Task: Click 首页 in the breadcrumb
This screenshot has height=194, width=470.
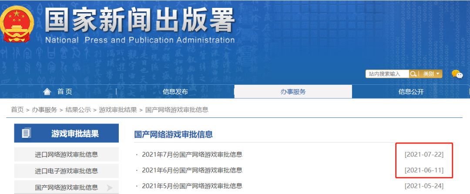Action: [x=17, y=110]
